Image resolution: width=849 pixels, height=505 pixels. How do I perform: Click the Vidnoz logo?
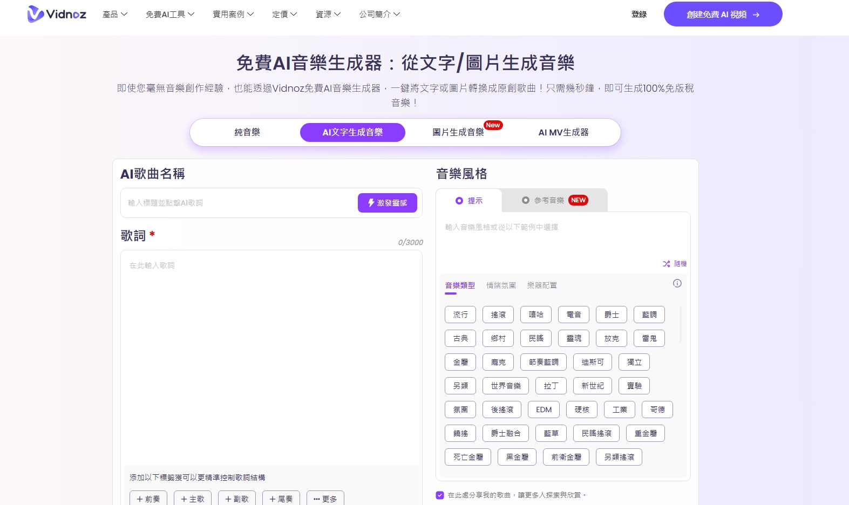57,14
